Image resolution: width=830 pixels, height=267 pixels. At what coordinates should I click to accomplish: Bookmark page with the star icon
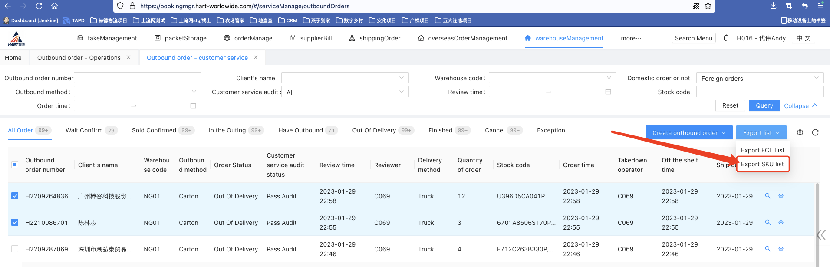(708, 6)
